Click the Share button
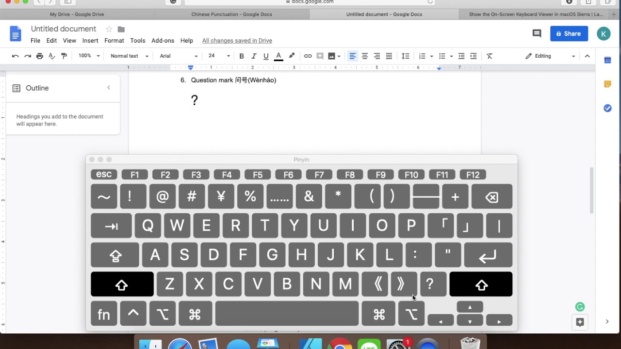This screenshot has height=349, width=621. click(x=569, y=33)
